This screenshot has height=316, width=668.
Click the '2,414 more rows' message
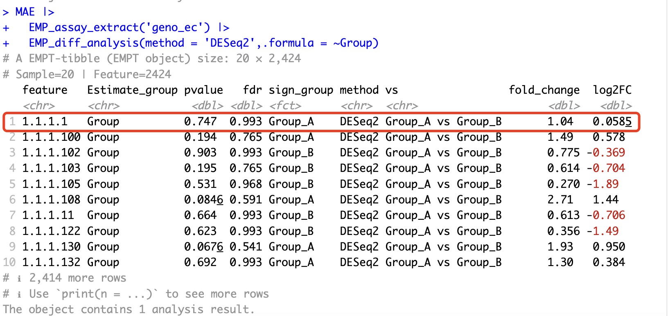point(77,278)
